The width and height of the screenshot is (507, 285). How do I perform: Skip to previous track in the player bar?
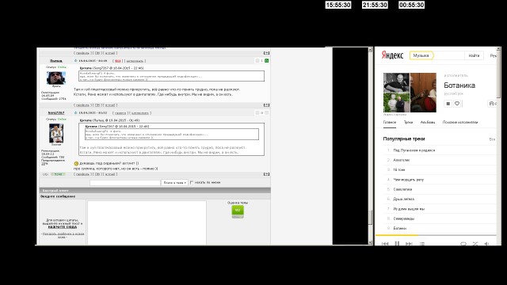click(x=385, y=244)
